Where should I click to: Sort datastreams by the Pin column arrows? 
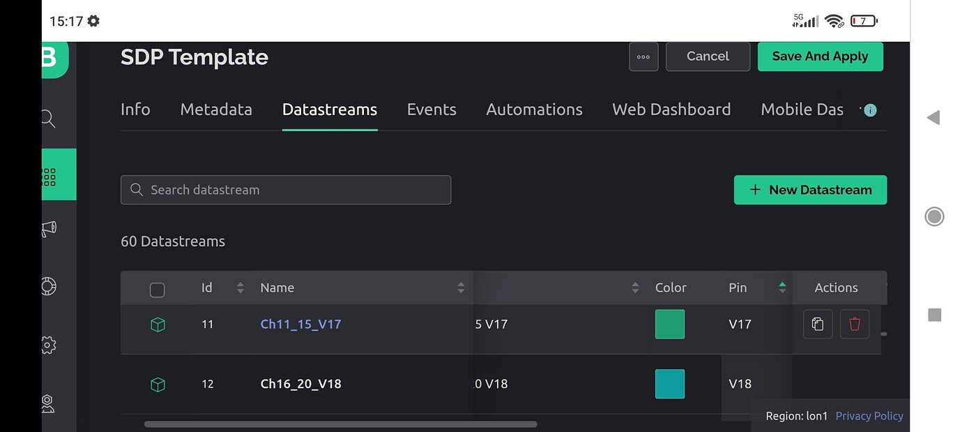(781, 287)
